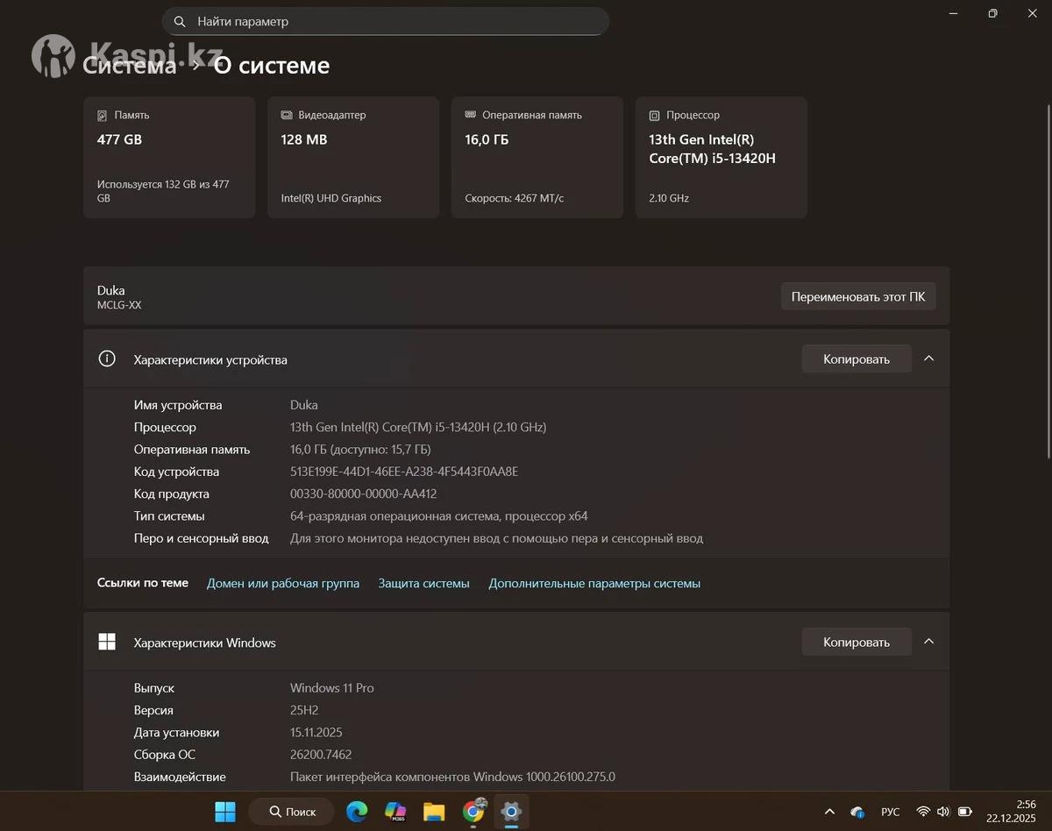The height and width of the screenshot is (831, 1052).
Task: Launch Microsoft Edge from taskbar
Action: pyautogui.click(x=357, y=812)
